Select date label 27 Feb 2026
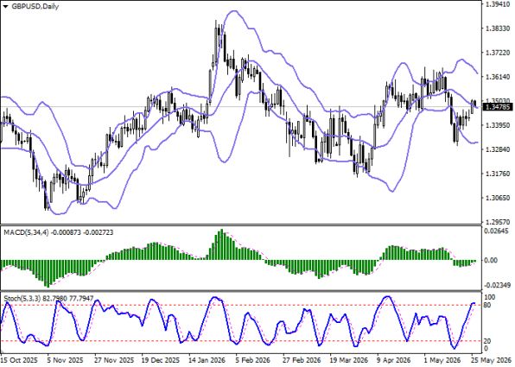The image size is (515, 367). 302,360
